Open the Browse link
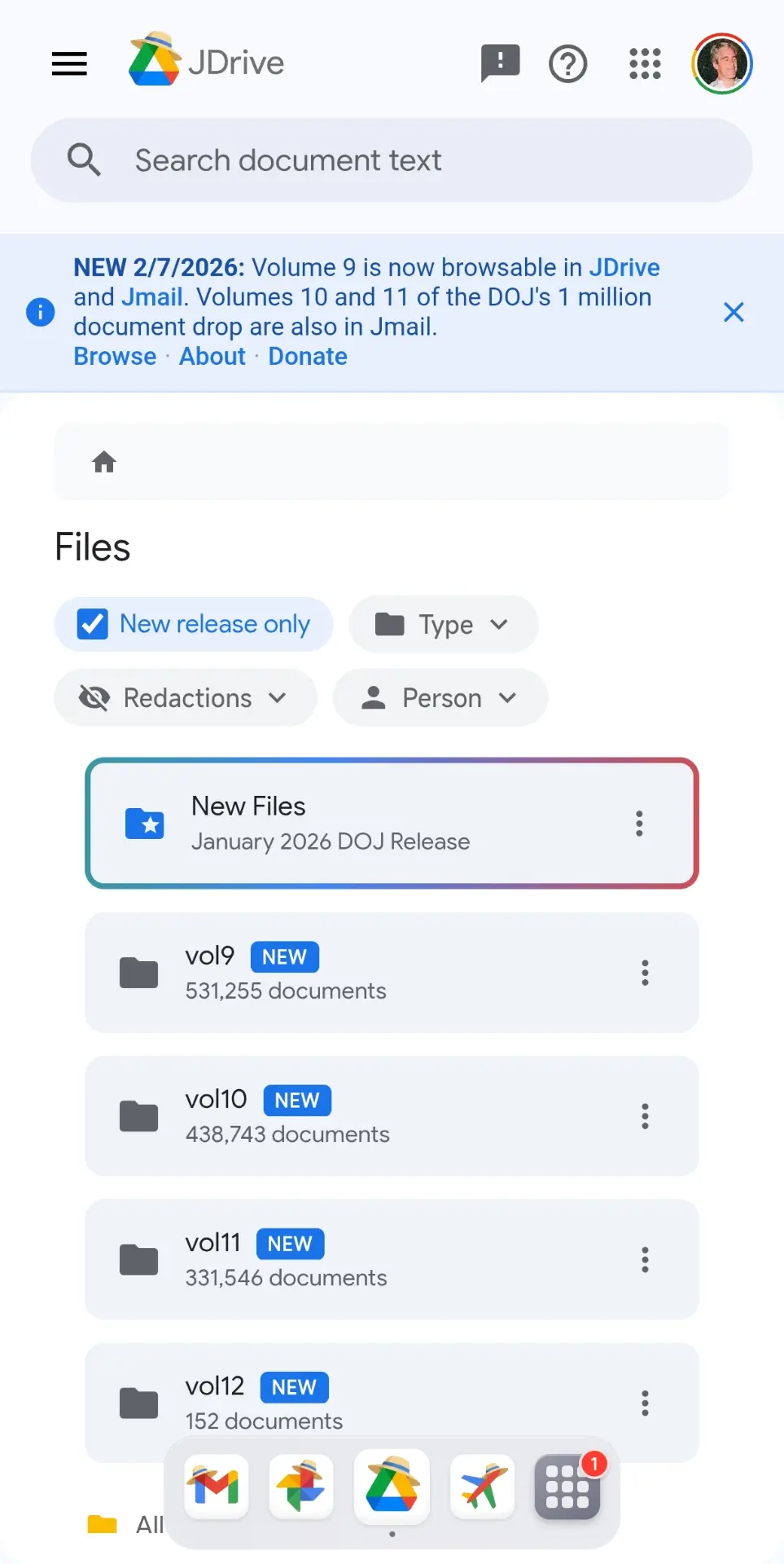 (x=115, y=356)
